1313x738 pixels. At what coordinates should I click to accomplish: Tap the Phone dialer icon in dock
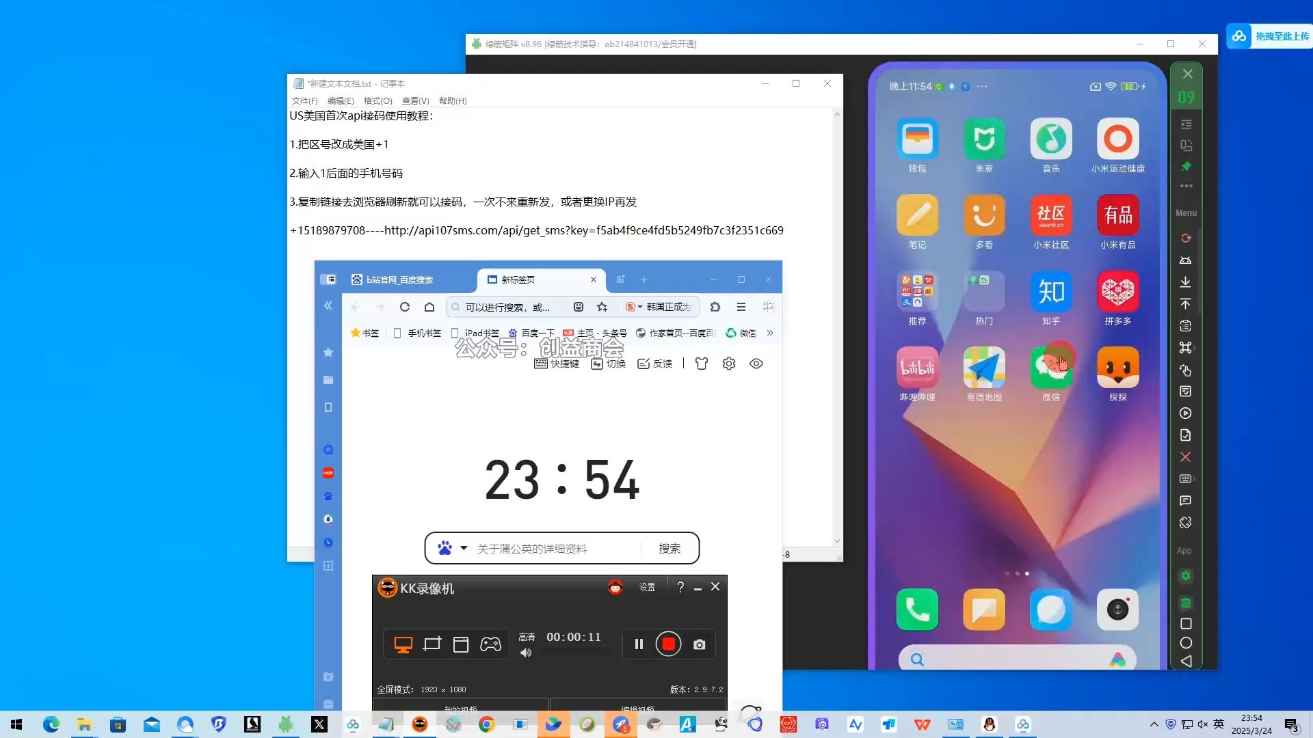tap(916, 609)
